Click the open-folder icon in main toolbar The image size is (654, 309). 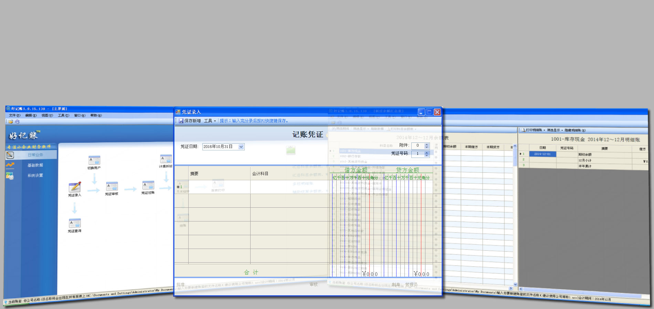(x=11, y=122)
